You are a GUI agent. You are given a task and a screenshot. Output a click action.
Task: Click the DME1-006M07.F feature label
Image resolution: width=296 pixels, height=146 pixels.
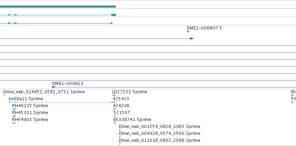tap(204, 28)
